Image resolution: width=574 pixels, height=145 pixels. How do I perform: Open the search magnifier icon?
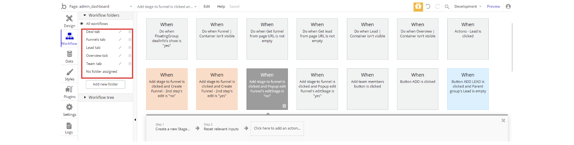(447, 7)
